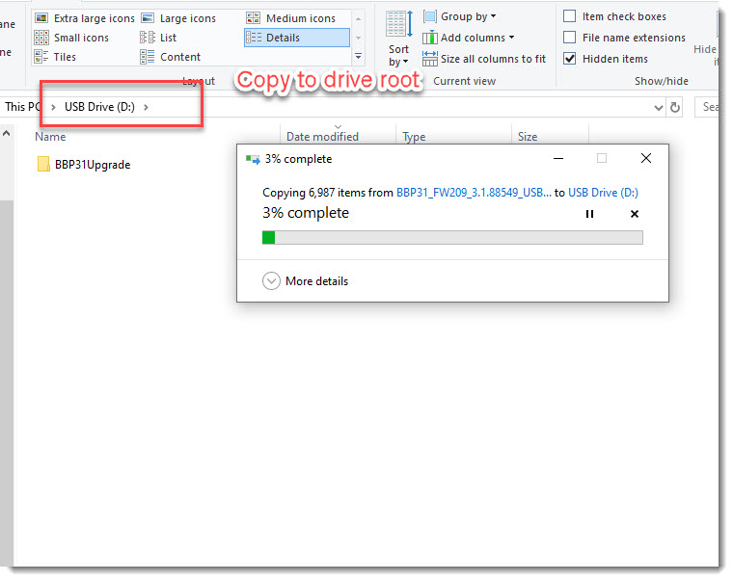Uncheck Hidden items checkbox
This screenshot has height=581, width=733.
(570, 59)
